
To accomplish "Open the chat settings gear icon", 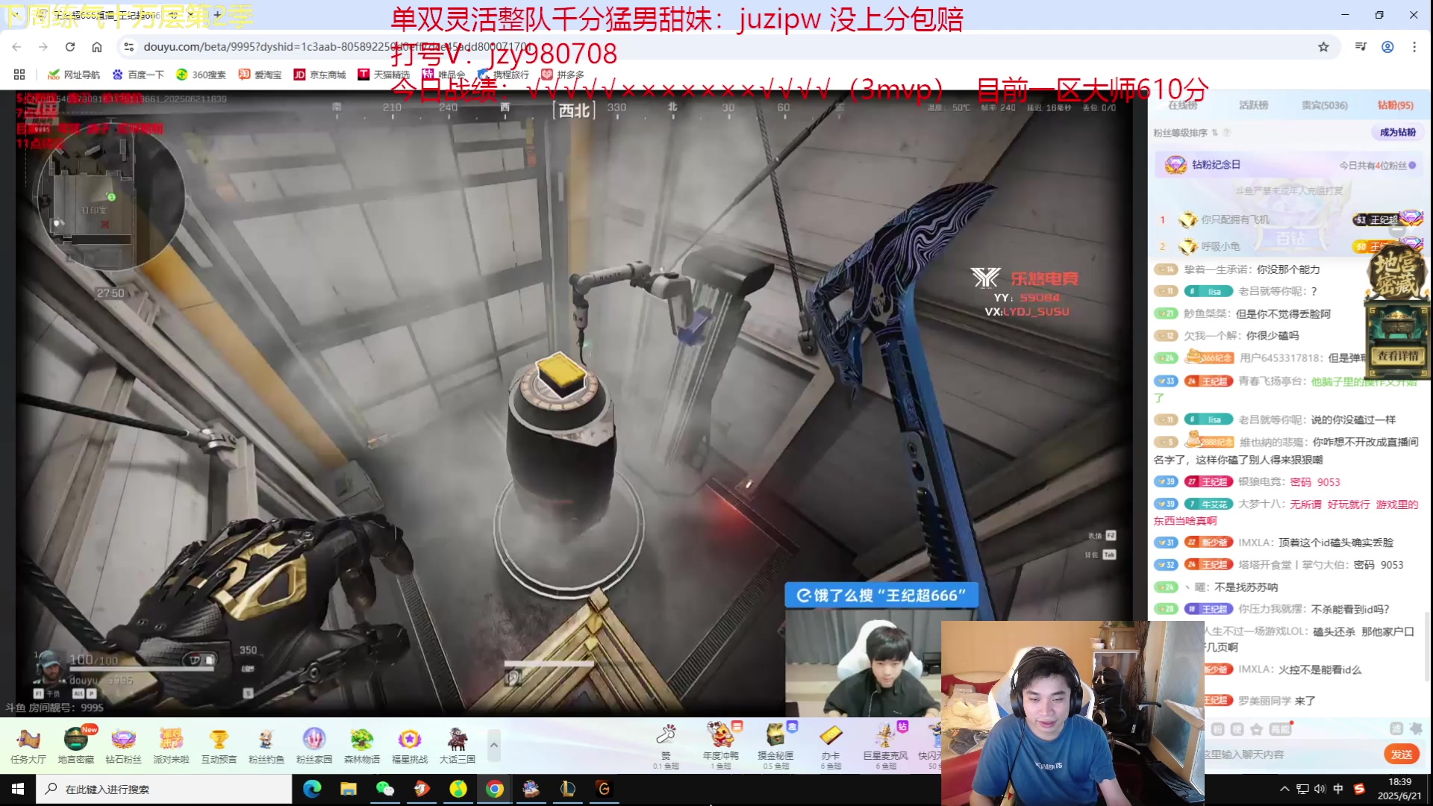I will click(1416, 728).
